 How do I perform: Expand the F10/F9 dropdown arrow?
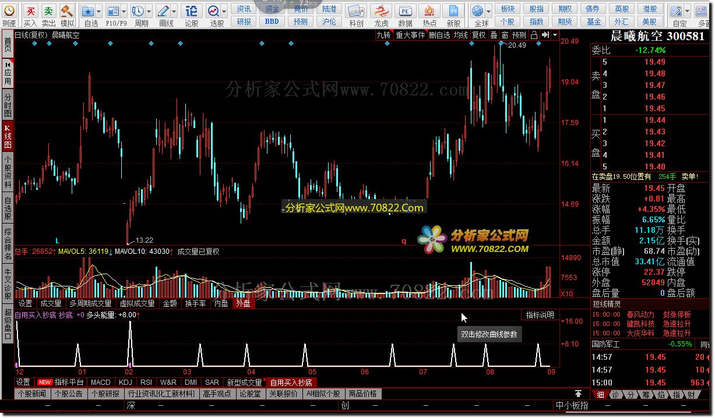click(124, 11)
